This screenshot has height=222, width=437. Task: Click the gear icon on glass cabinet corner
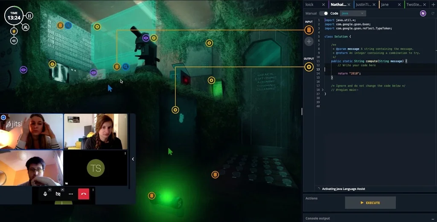pyautogui.click(x=97, y=27)
